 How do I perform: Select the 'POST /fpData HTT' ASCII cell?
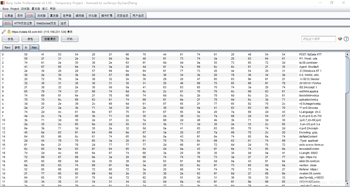(x=311, y=54)
